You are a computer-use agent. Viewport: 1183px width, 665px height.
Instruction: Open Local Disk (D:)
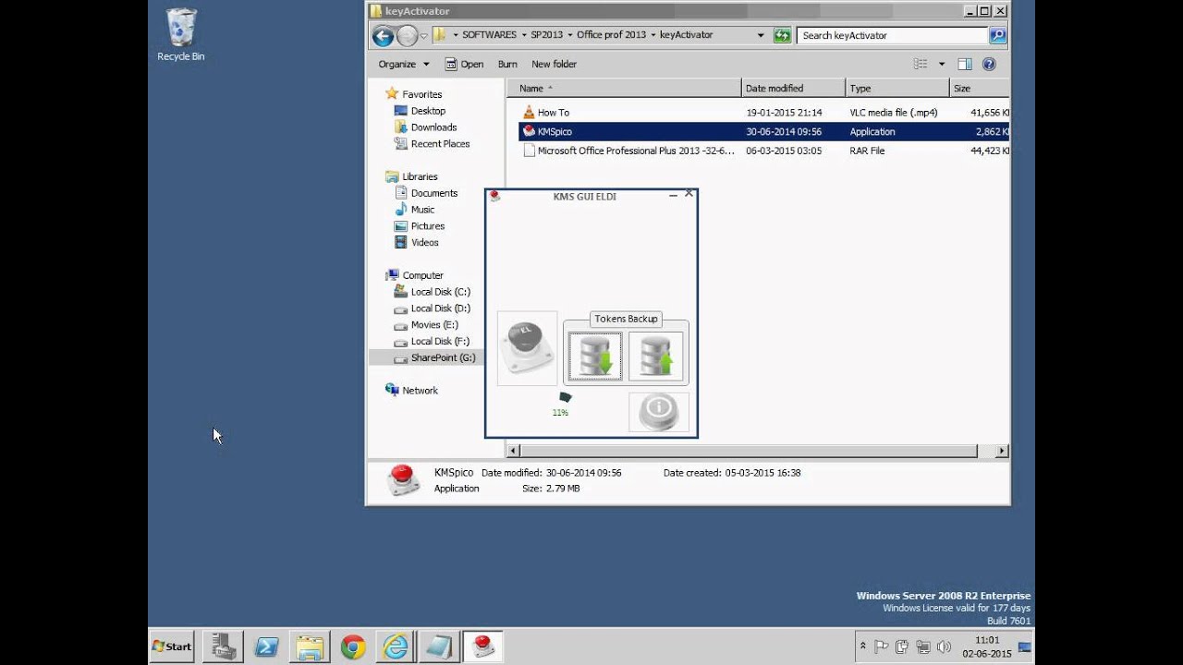point(440,308)
